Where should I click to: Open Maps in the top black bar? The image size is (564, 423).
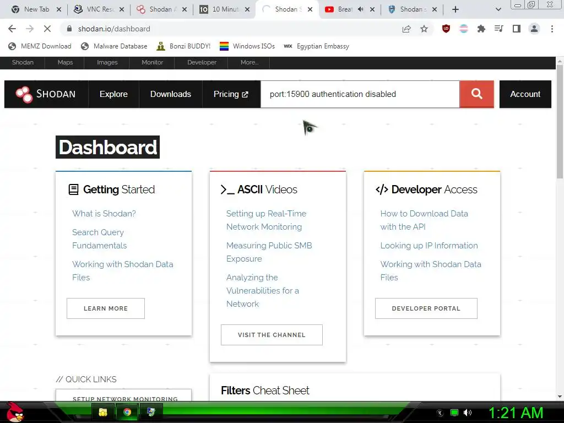point(65,62)
